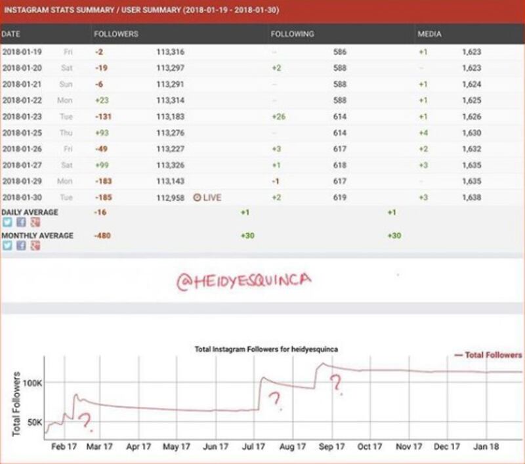
Task: Click follower total 113,291
Action: tap(171, 84)
